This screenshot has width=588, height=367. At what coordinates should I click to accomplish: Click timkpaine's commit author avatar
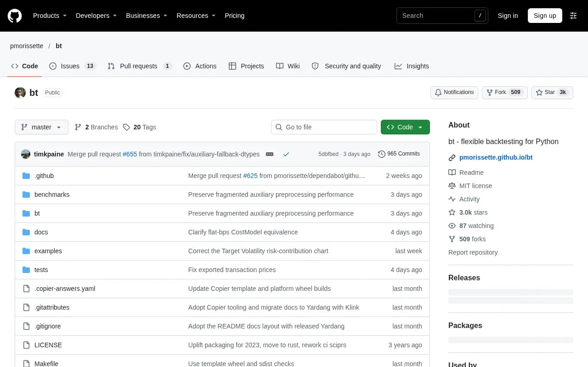(26, 154)
